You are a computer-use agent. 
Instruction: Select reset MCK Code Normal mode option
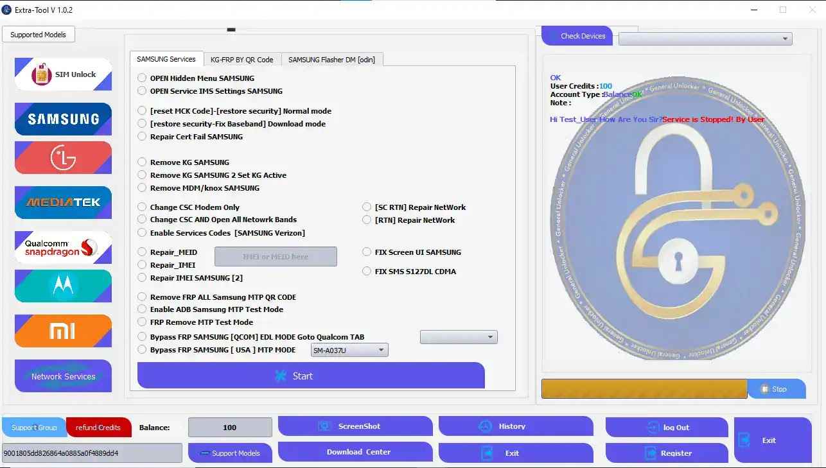(142, 110)
